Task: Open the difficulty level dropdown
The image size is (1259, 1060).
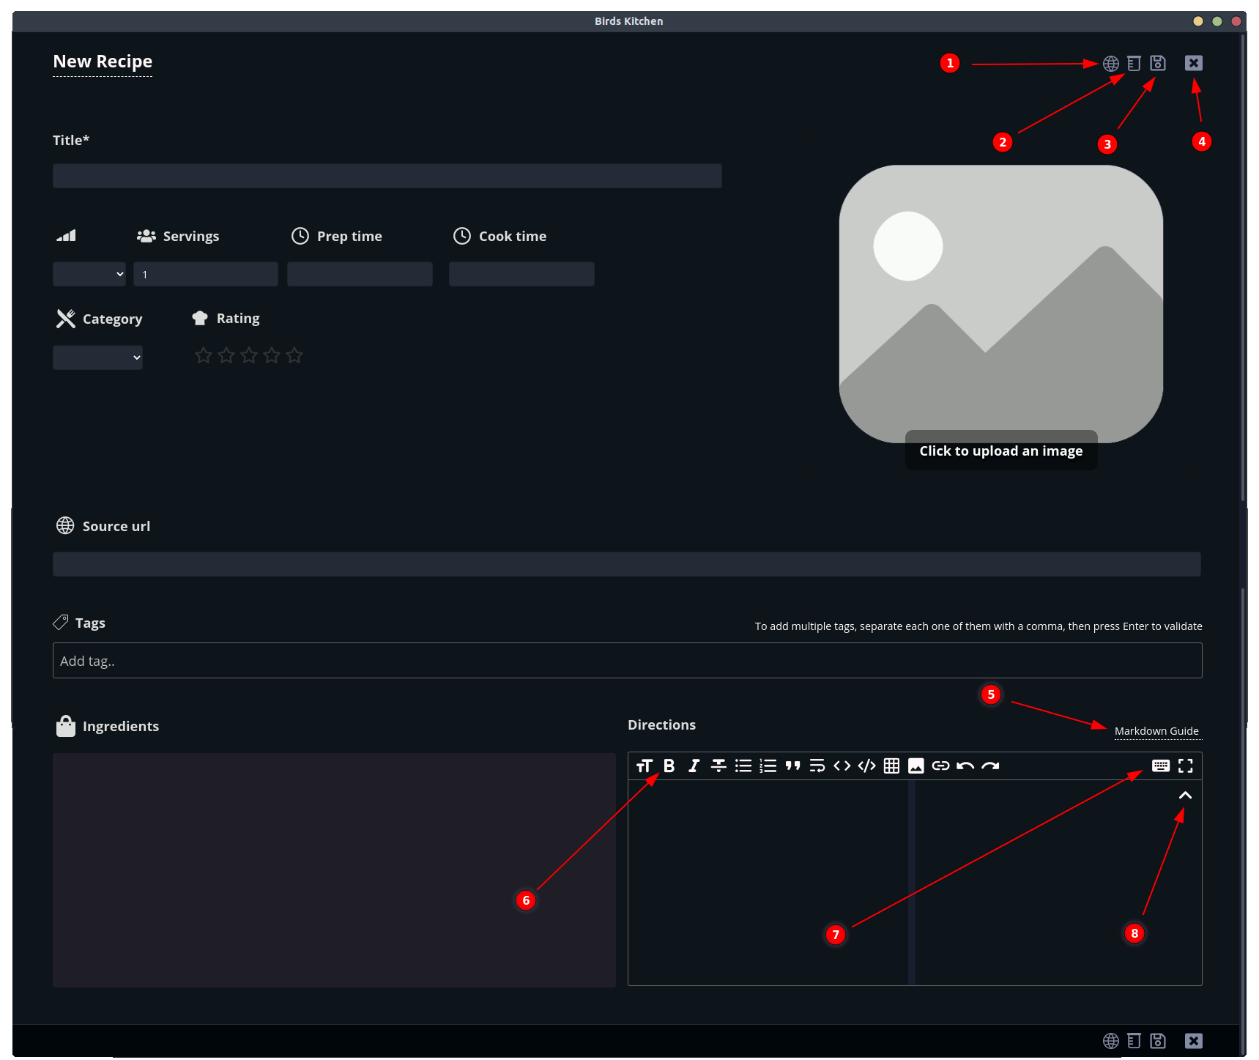Action: point(89,274)
